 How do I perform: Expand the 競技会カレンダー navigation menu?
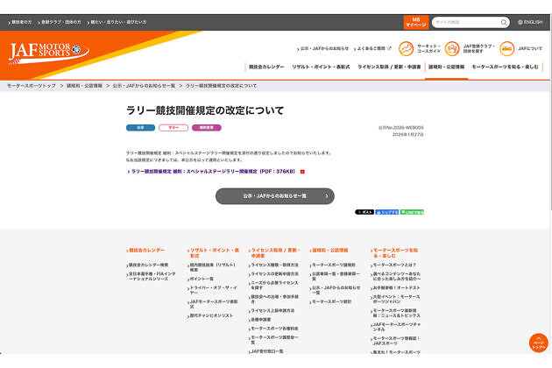click(266, 67)
